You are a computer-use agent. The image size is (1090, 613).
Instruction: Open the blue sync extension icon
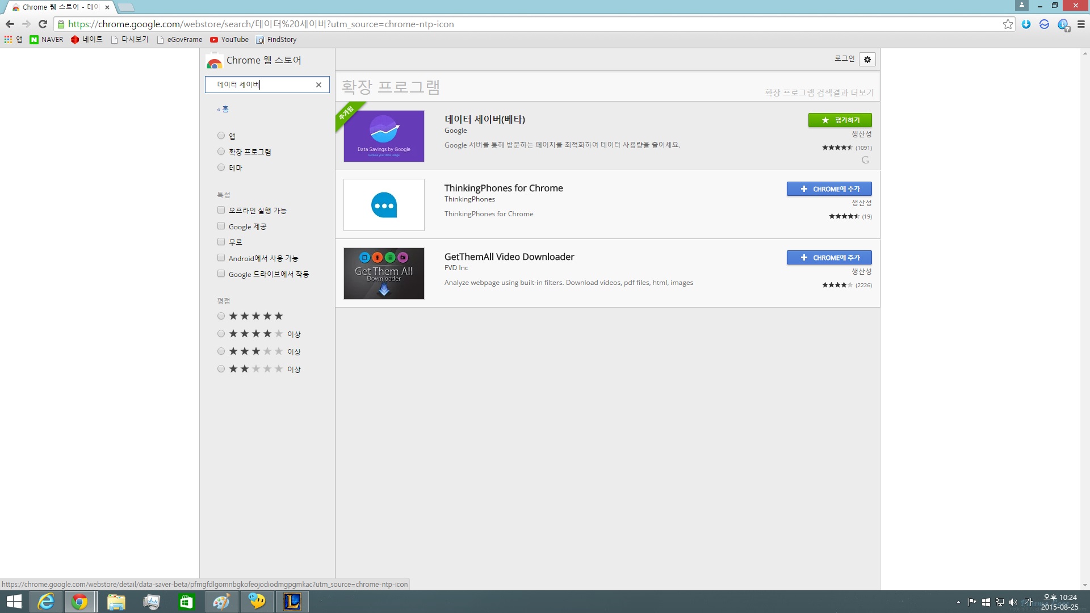(1044, 24)
